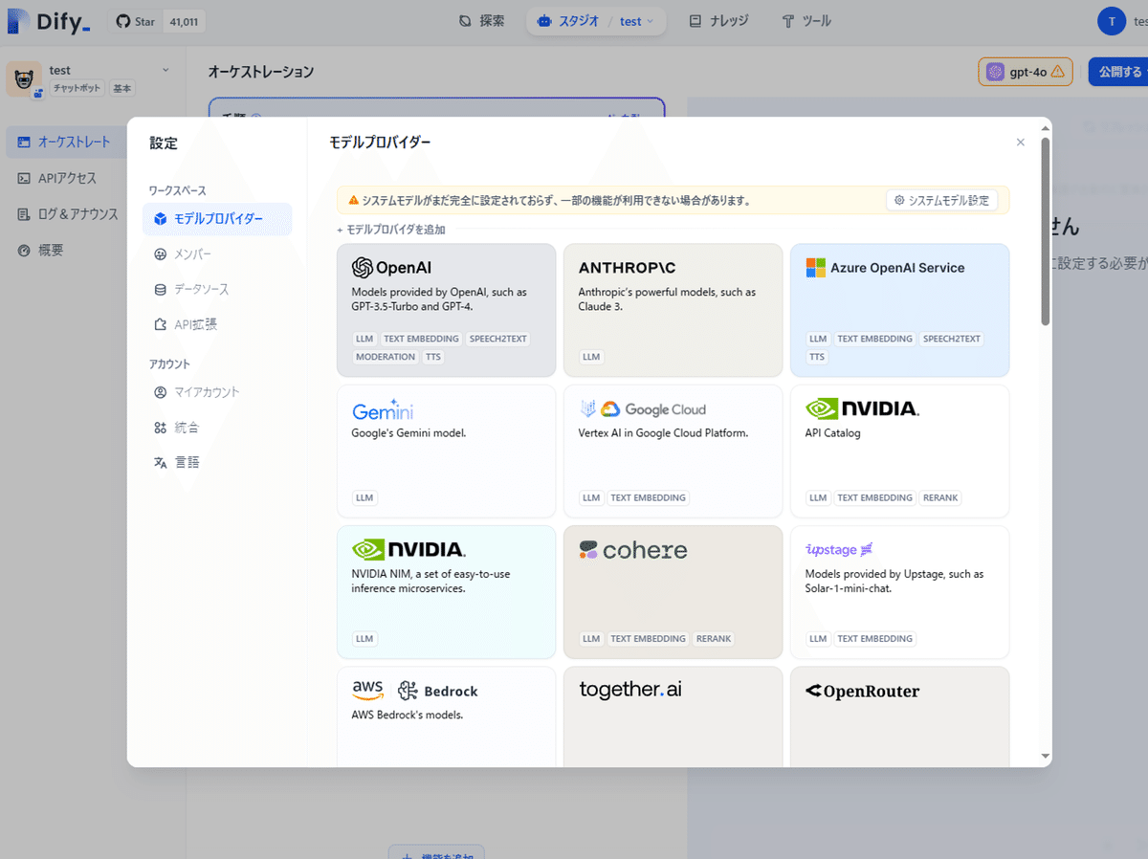Click the 統合 integrations icon
This screenshot has width=1148, height=859.
click(x=161, y=428)
